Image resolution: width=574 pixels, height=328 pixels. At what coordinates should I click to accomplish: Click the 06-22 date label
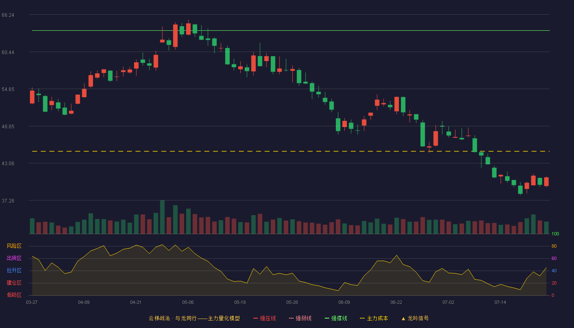click(x=396, y=302)
